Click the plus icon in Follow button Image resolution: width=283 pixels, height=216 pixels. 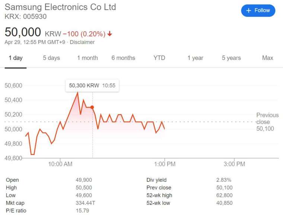tap(248, 10)
